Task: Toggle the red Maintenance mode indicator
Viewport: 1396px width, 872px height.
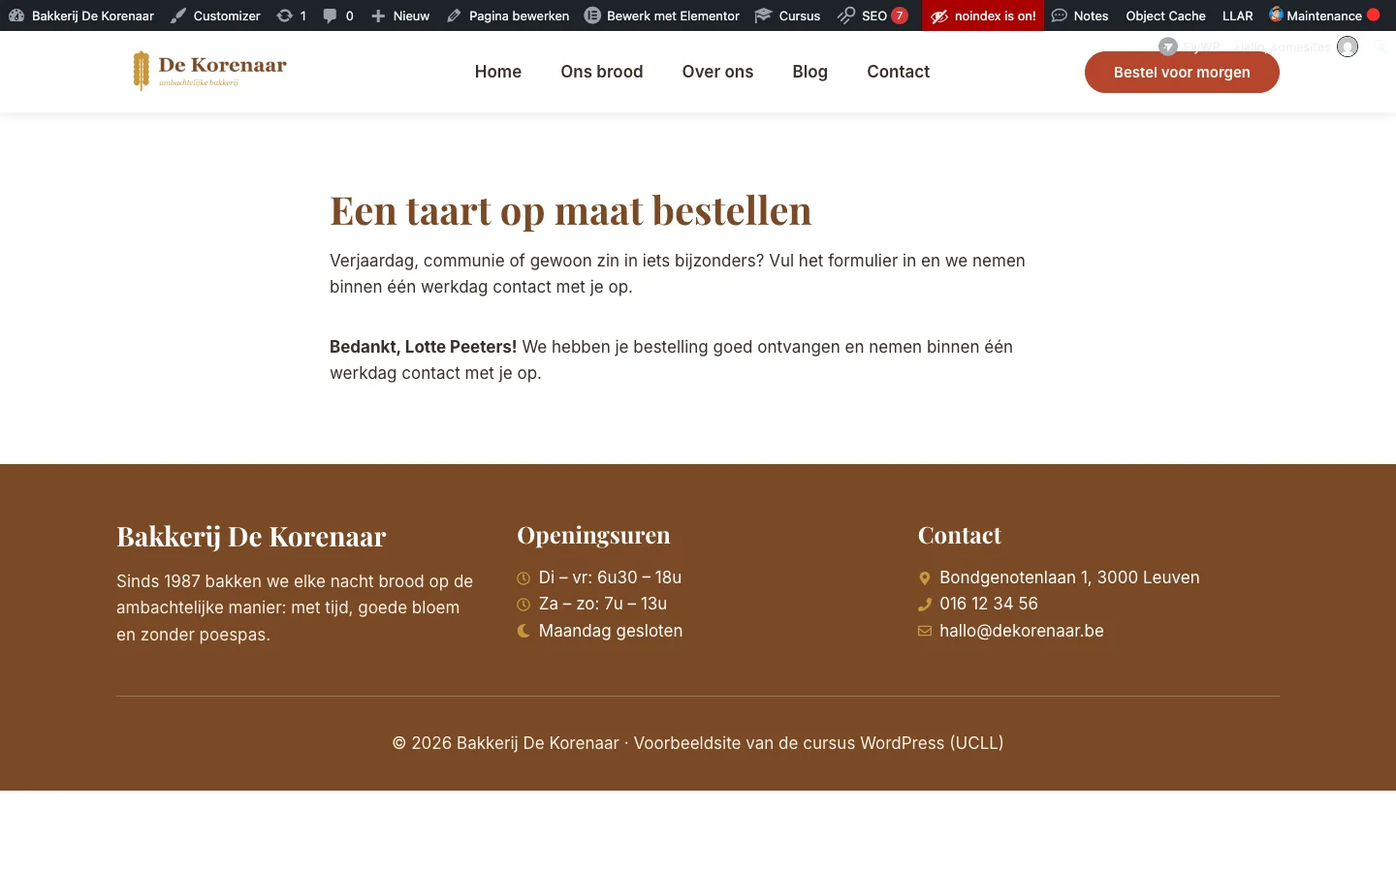Action: click(x=1373, y=15)
